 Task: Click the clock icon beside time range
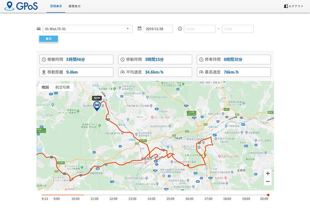[x=180, y=29]
